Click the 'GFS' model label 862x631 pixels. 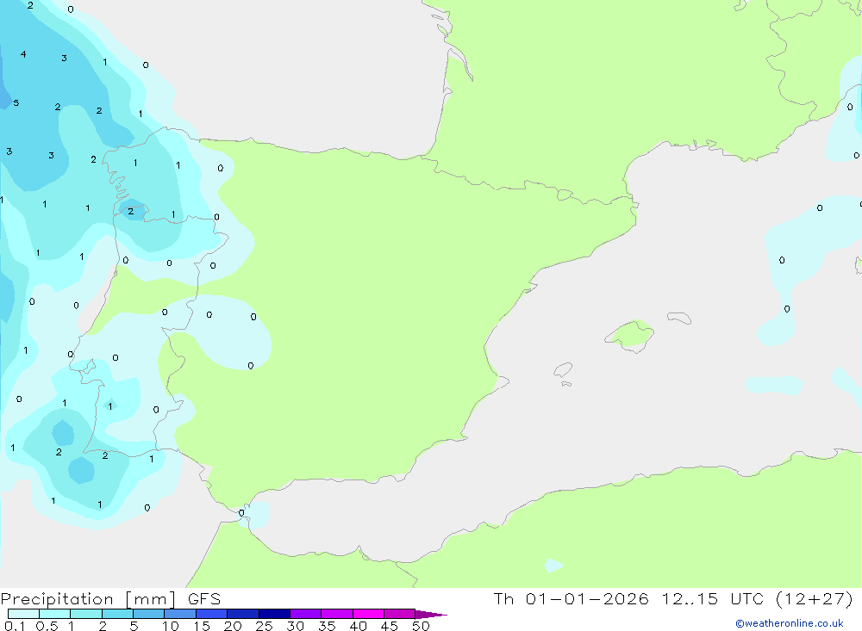point(204,599)
